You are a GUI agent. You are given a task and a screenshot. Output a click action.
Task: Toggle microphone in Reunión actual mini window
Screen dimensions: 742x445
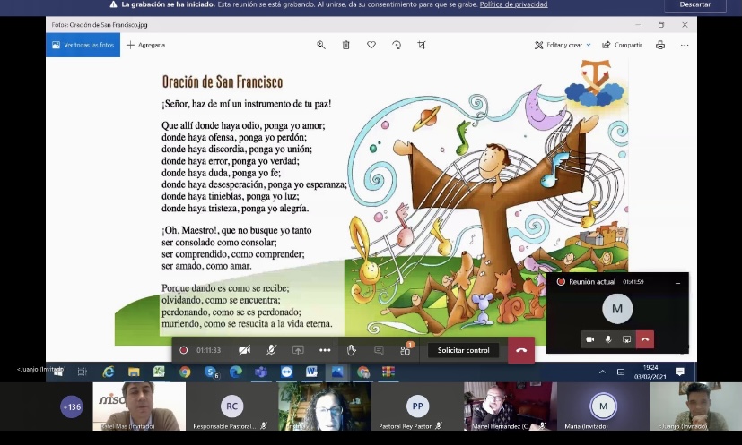point(608,339)
